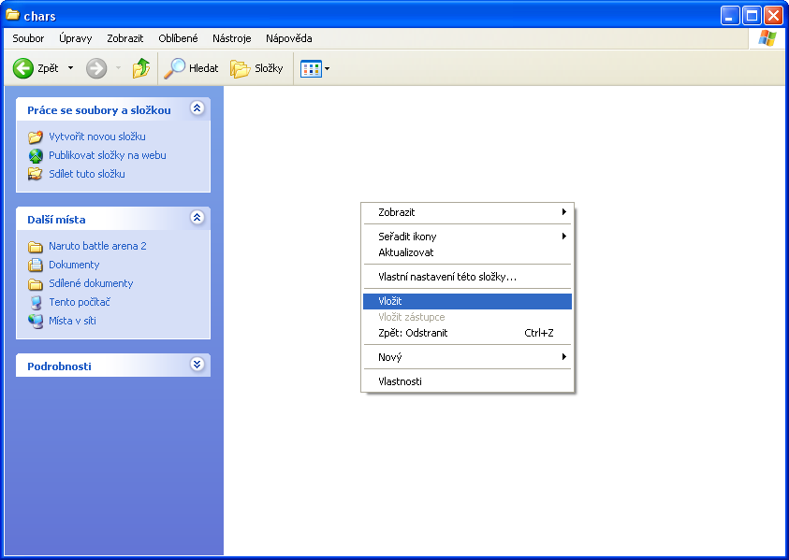
Task: Open the Úpravy menu
Action: pyautogui.click(x=76, y=38)
